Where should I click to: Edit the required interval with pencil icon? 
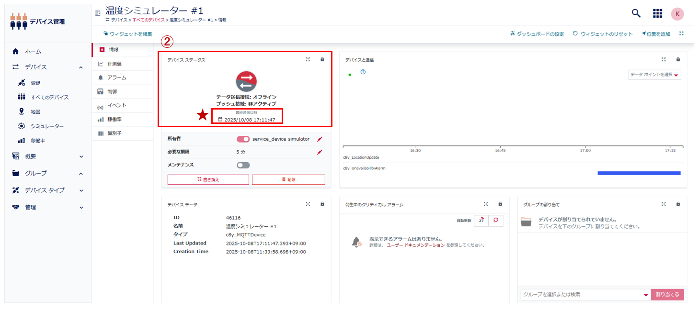pos(320,152)
